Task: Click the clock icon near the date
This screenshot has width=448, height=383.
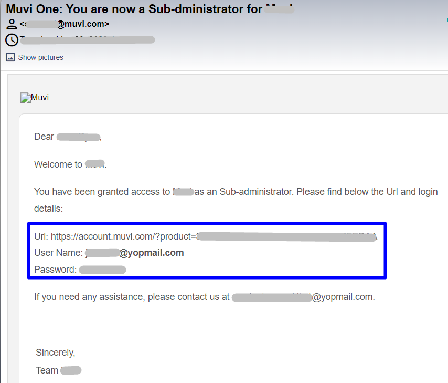Action: [12, 40]
